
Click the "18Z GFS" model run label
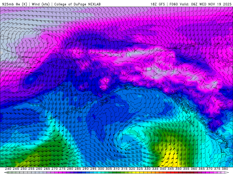pyautogui.click(x=158, y=4)
